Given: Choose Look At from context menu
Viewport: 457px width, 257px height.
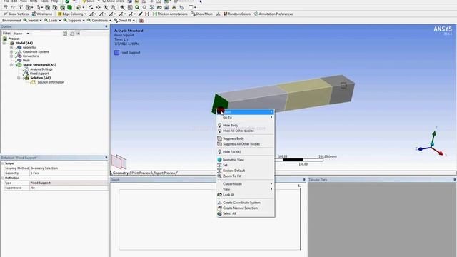Looking at the screenshot, I should point(246,195).
